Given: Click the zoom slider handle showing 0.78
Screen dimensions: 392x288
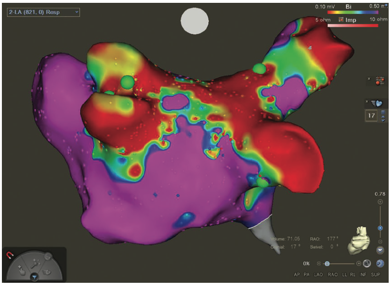Looking at the screenshot, I should tap(380, 228).
